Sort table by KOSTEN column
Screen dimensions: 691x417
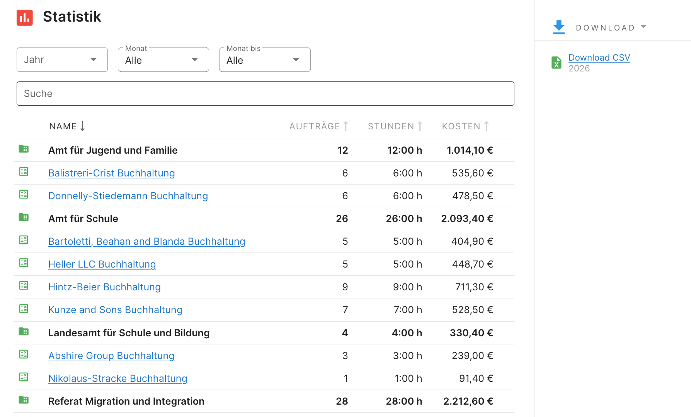click(465, 126)
